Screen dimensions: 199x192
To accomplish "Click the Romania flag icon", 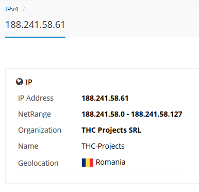I will tap(88, 163).
